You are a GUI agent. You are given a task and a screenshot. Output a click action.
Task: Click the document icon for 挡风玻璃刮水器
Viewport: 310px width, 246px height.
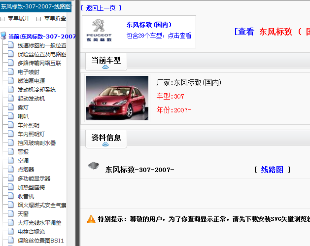pos(11,142)
